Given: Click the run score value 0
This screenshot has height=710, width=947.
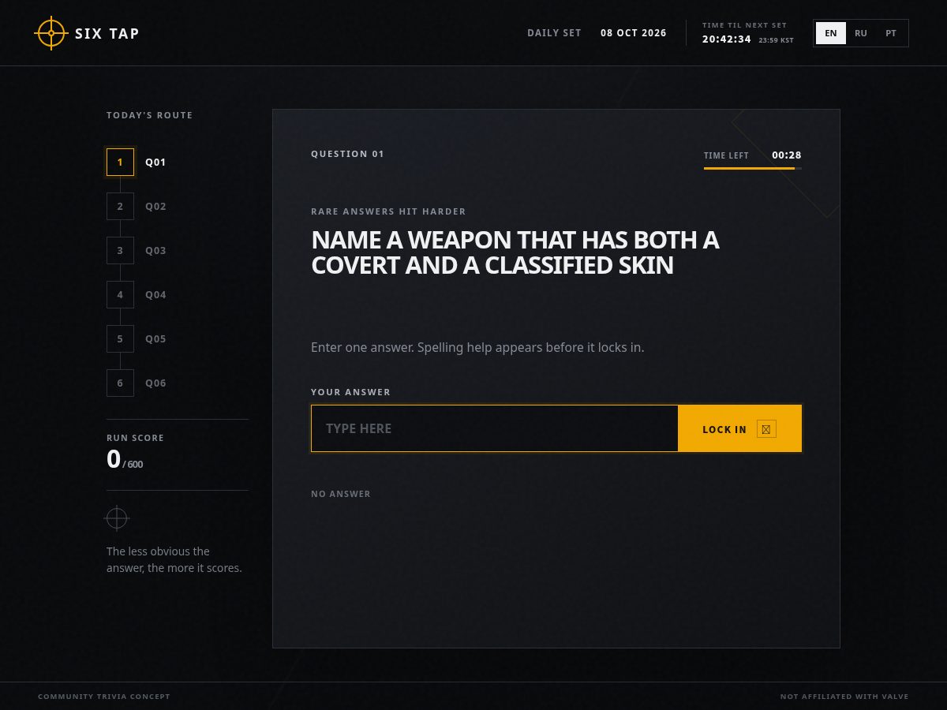Looking at the screenshot, I should coord(114,459).
